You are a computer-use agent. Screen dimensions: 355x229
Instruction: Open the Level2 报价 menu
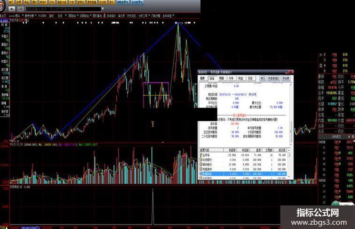click(x=15, y=16)
